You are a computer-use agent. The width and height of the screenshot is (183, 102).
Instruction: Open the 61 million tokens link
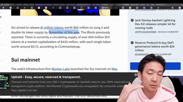click(x=52, y=28)
